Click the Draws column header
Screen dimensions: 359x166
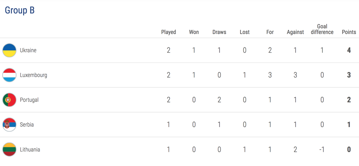click(x=219, y=32)
